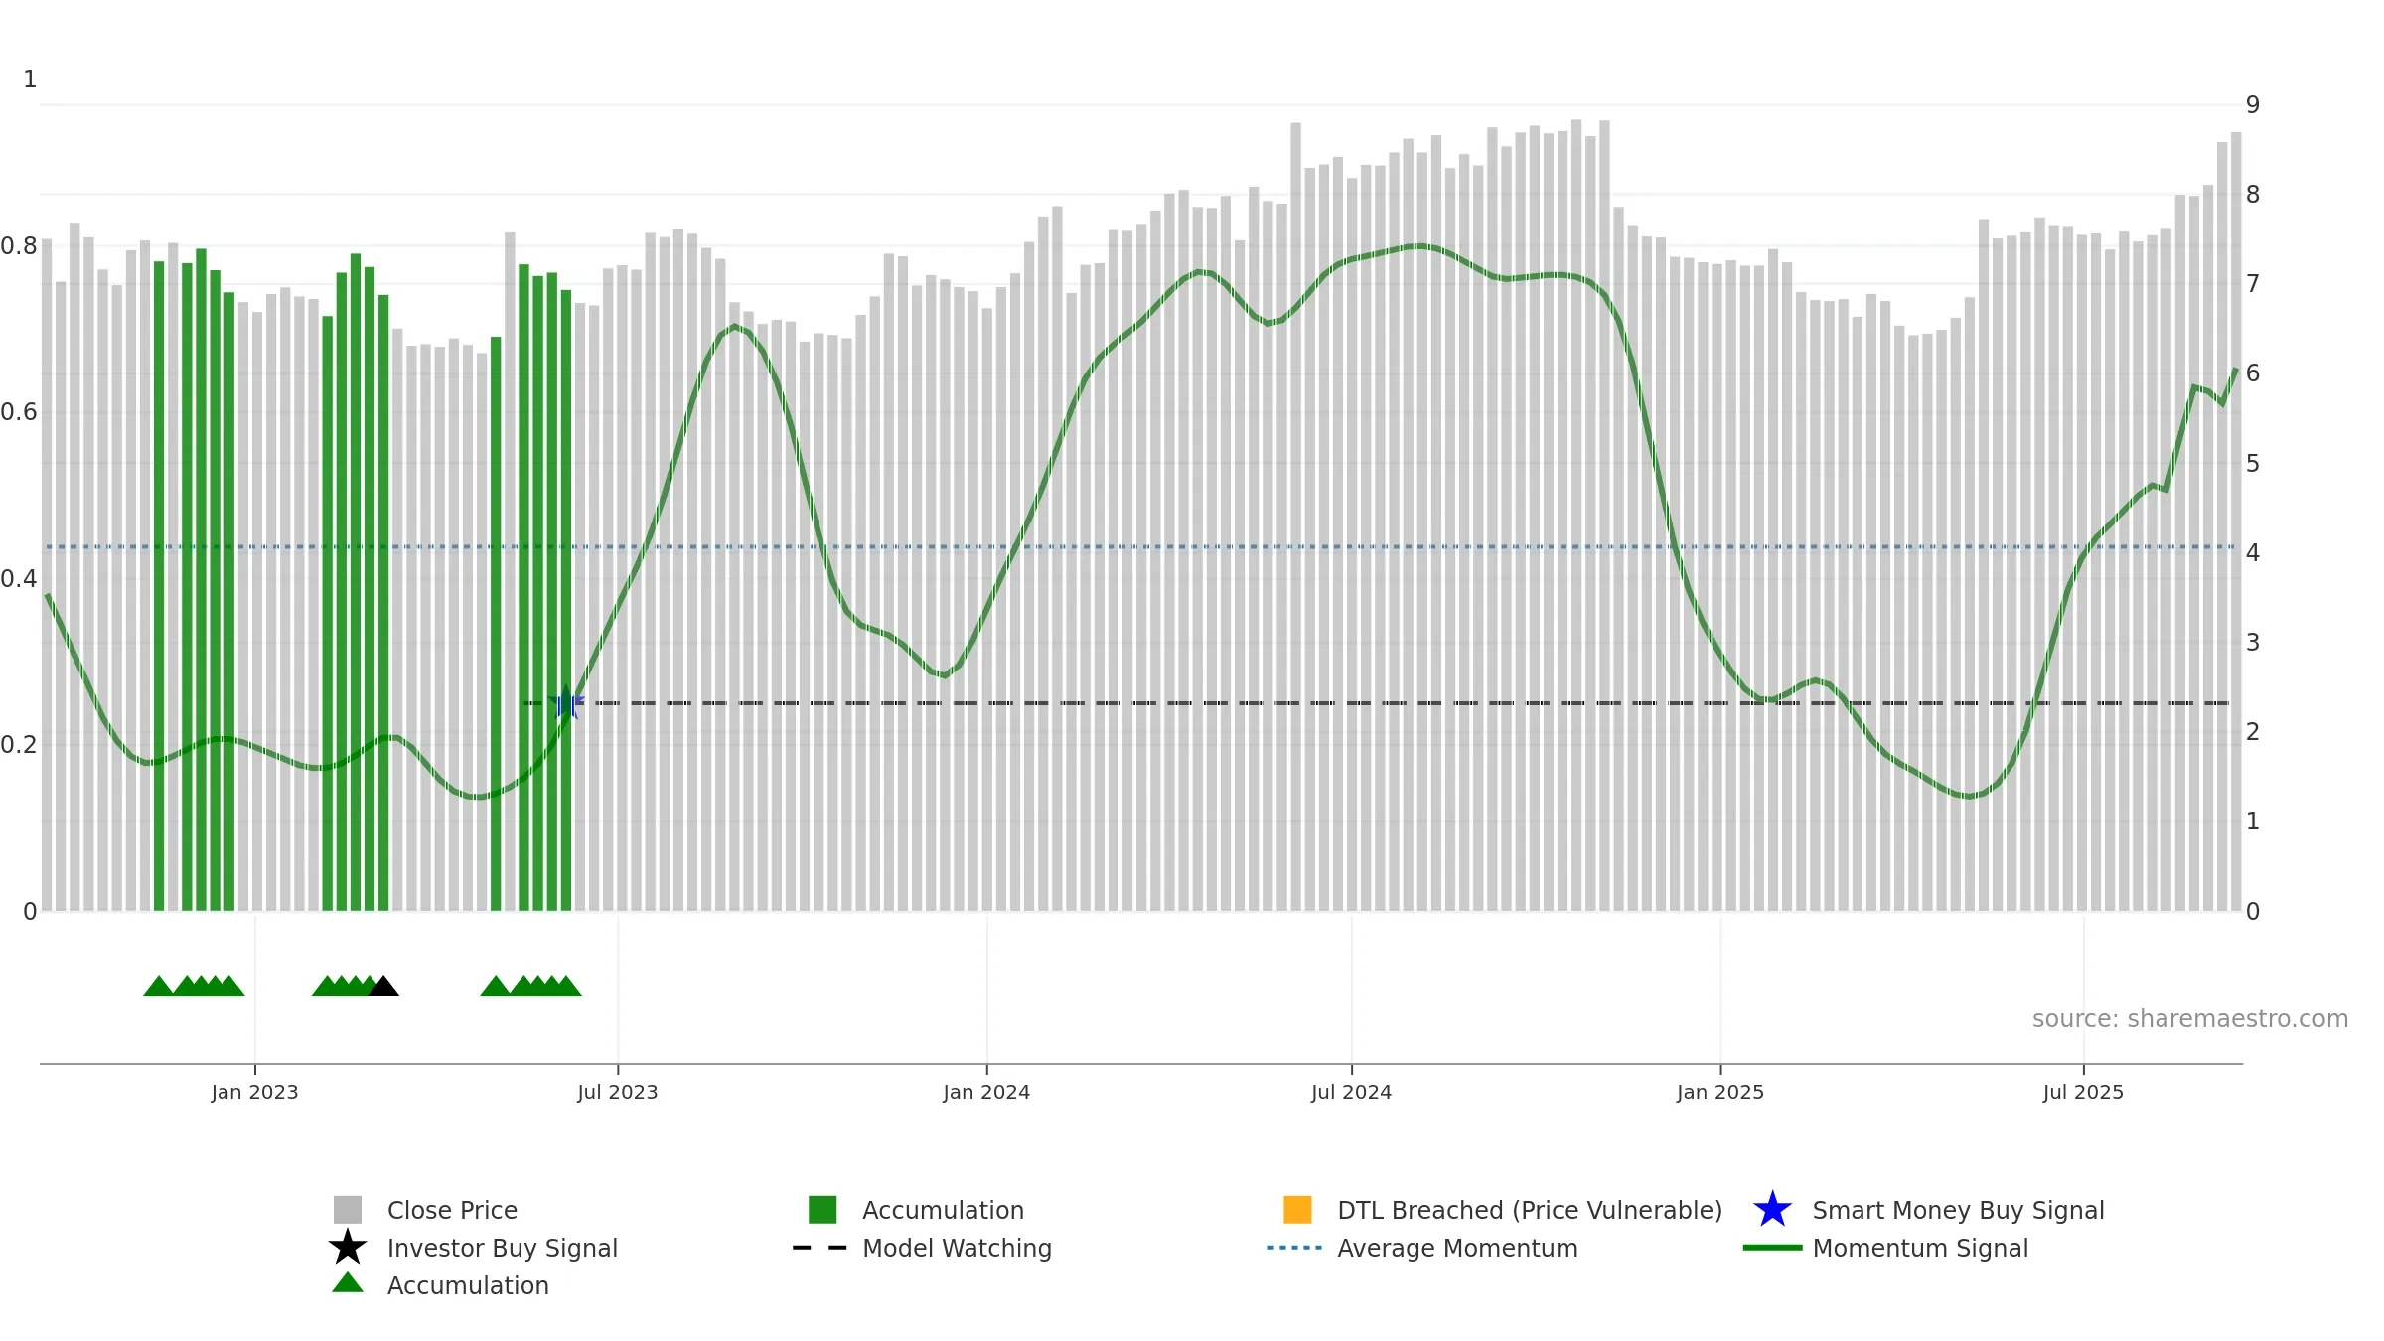Click the gray Close Price legend swatch
This screenshot has width=2384, height=1341.
(347, 1210)
